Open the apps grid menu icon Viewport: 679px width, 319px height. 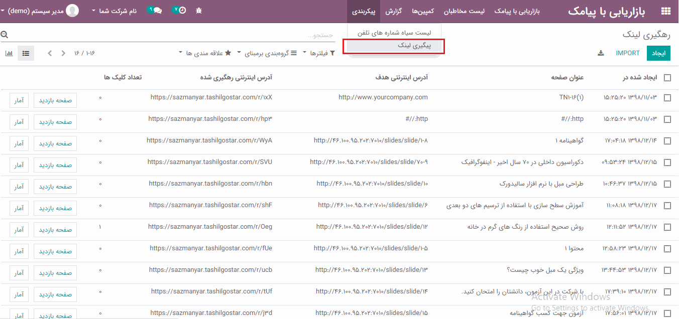pos(666,12)
